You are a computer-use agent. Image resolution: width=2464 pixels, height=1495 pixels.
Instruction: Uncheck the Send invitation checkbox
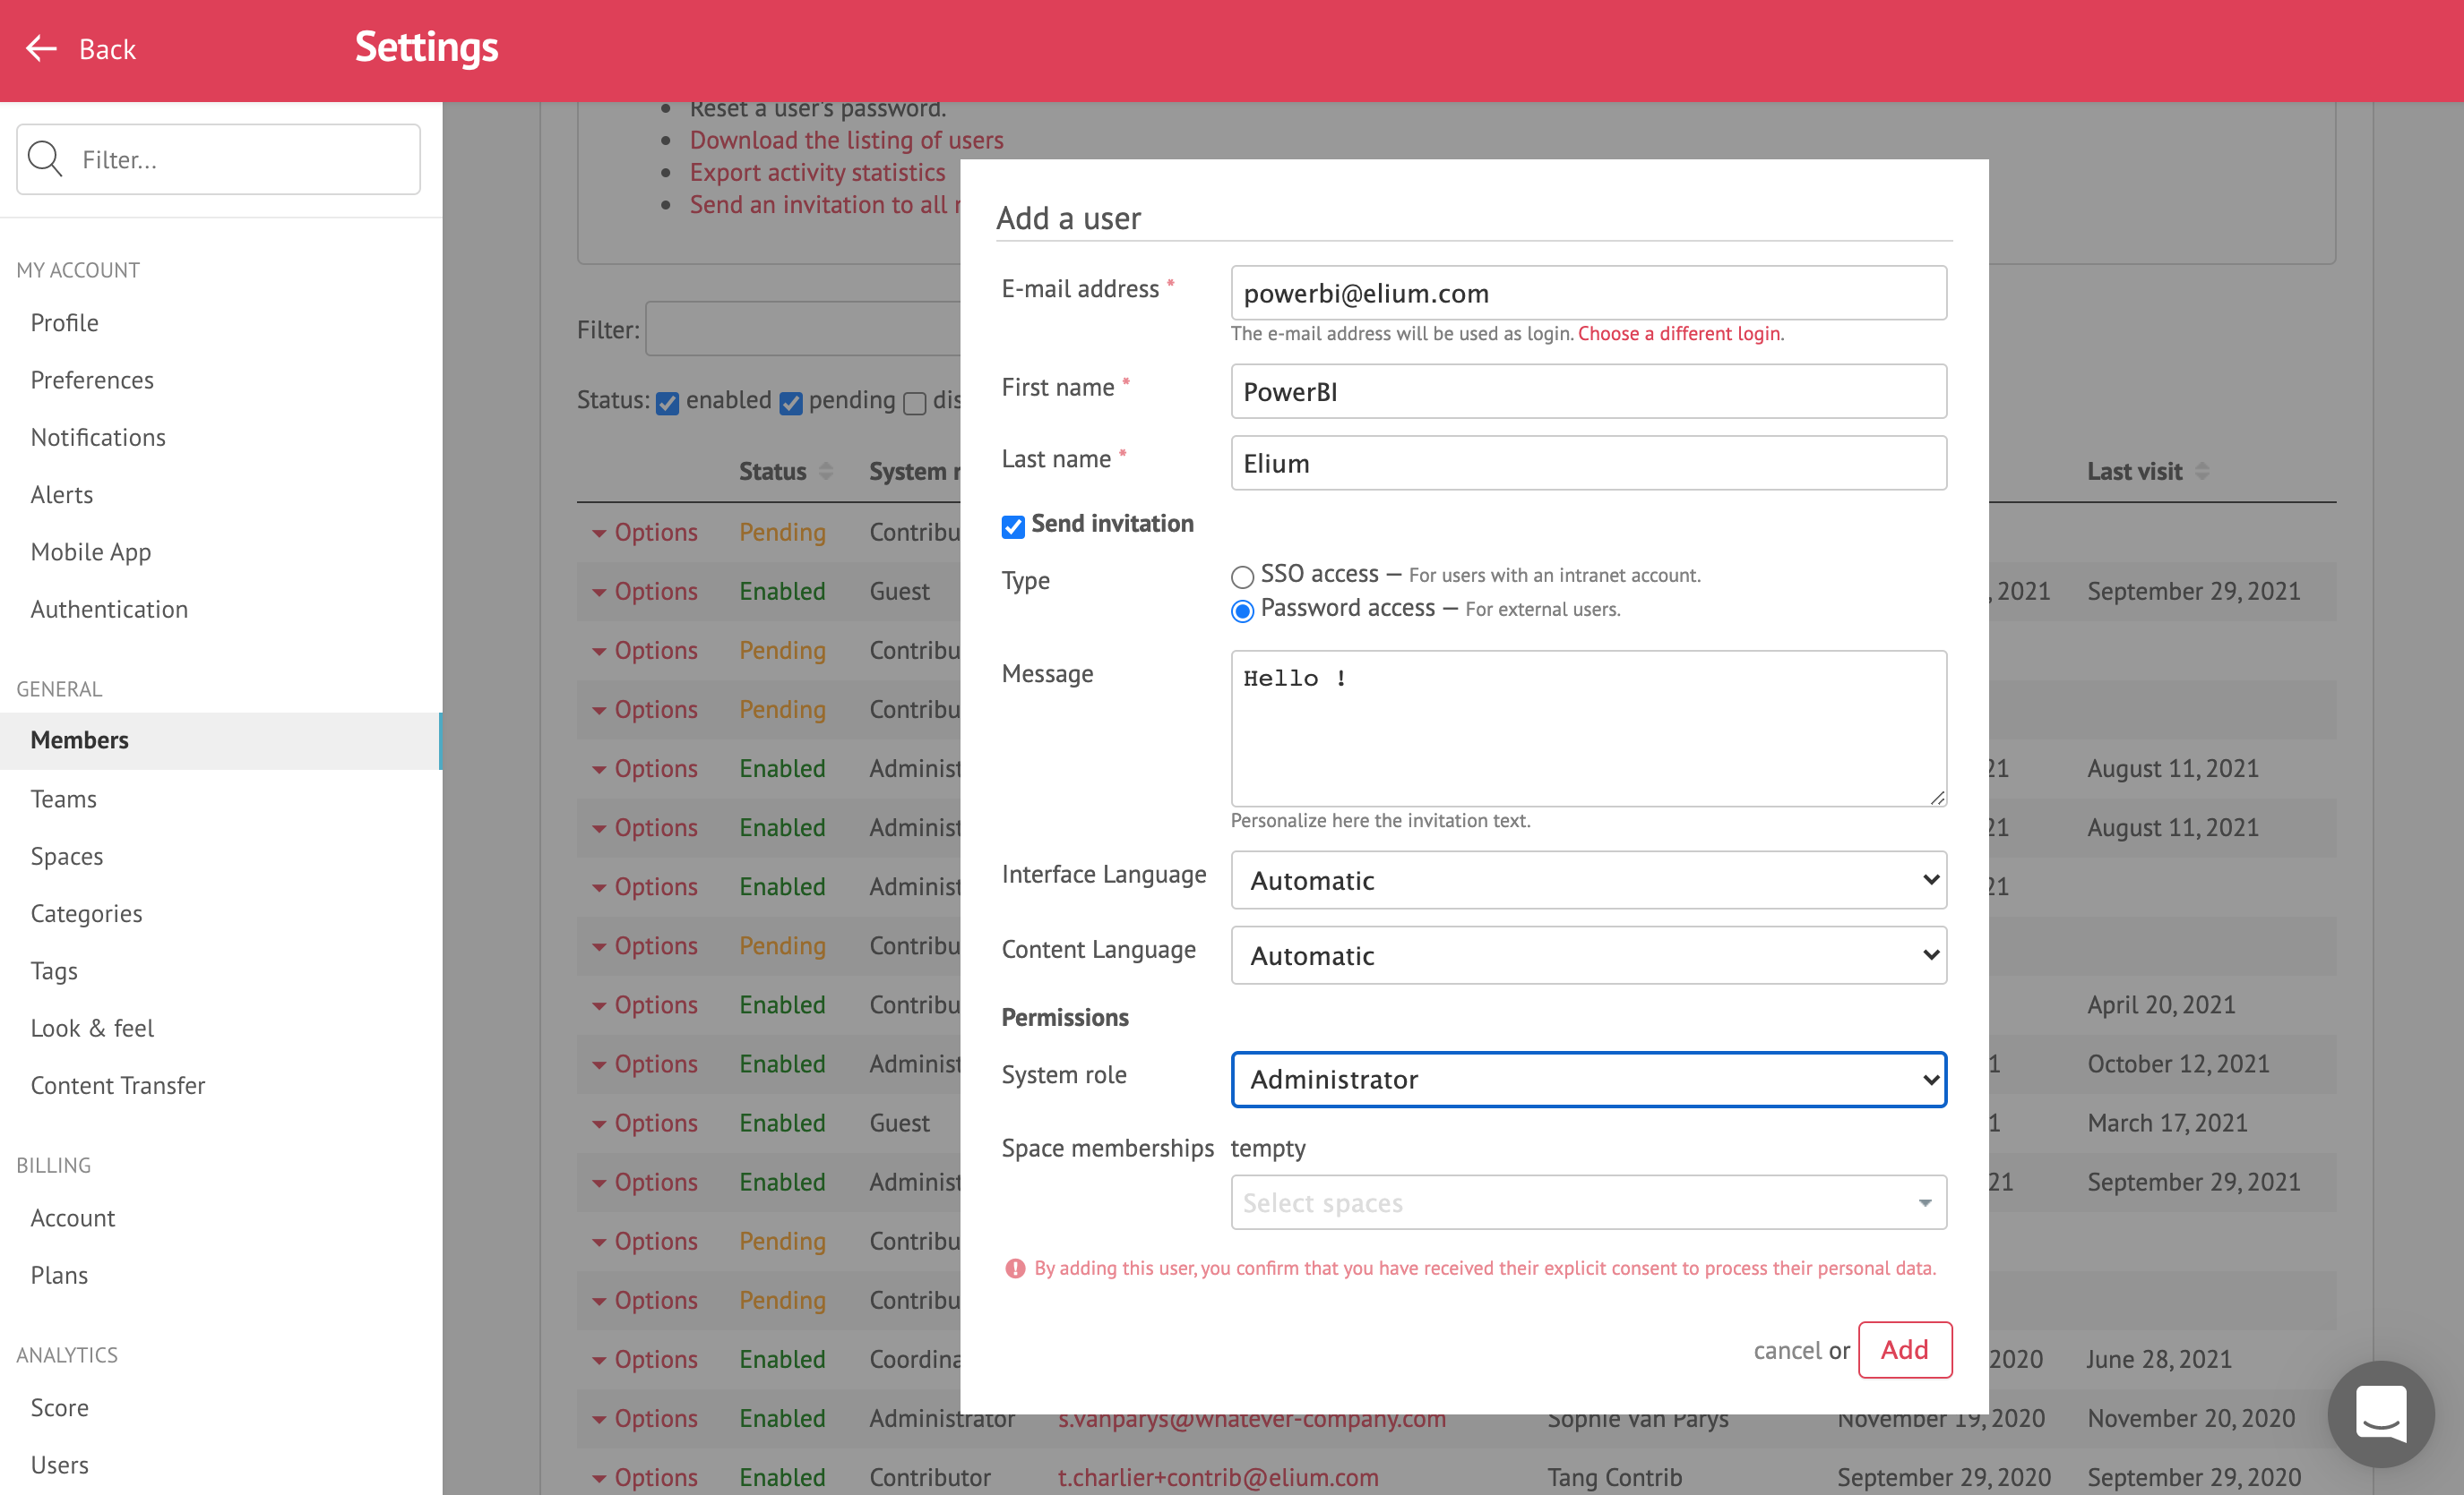pos(1013,525)
